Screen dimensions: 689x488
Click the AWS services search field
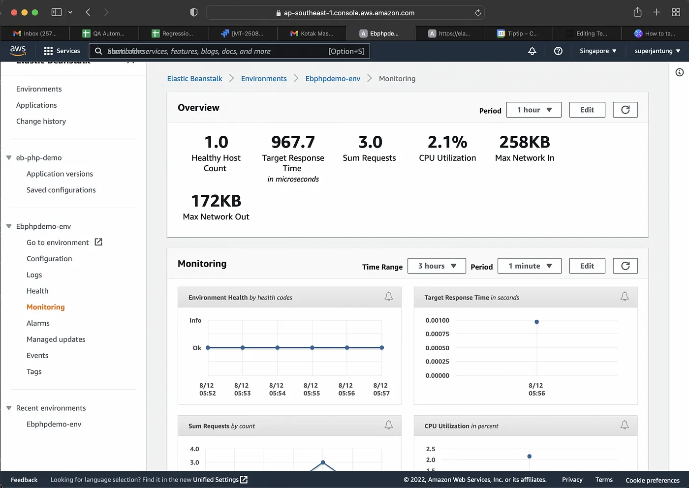point(229,51)
